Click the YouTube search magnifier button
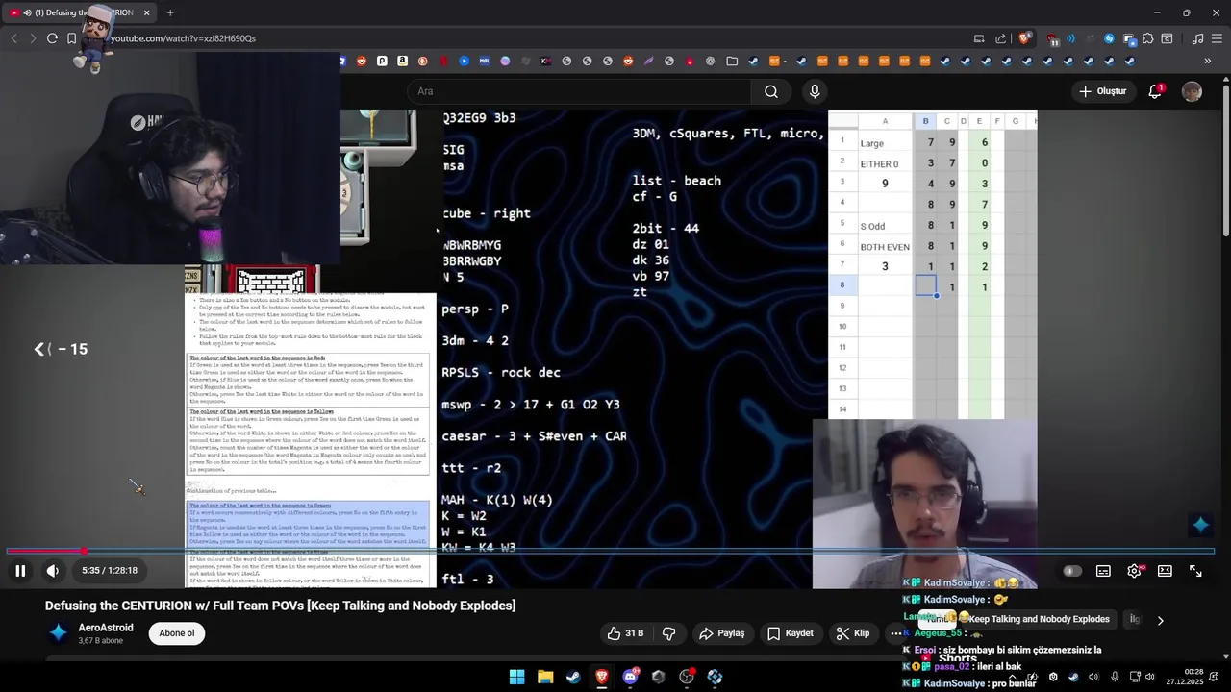 tap(771, 91)
